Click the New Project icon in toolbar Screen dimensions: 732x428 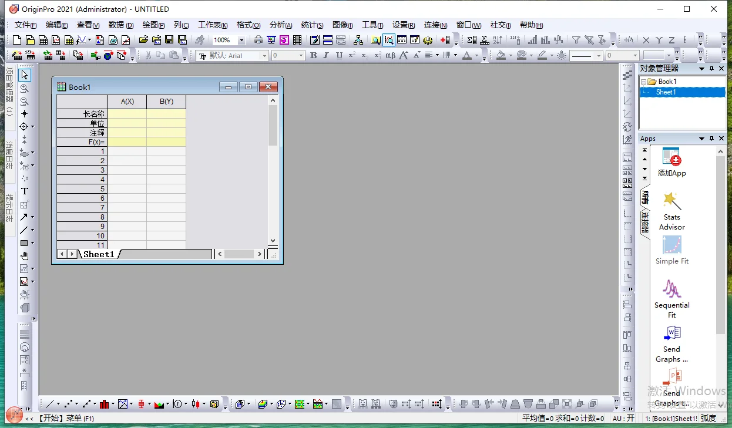pyautogui.click(x=17, y=40)
